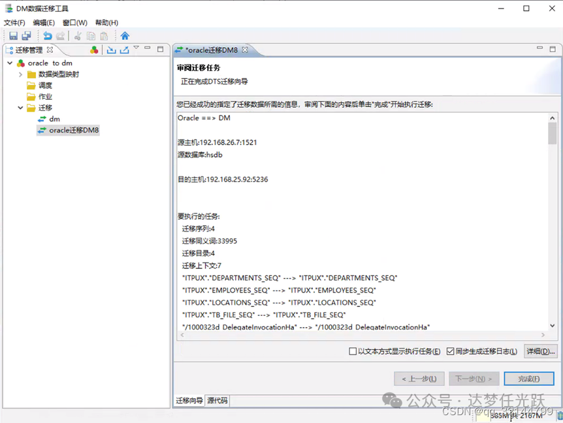Viewport: 563px width, 423px height.
Task: Click the scroll up arrow of summary
Action: coord(553,118)
